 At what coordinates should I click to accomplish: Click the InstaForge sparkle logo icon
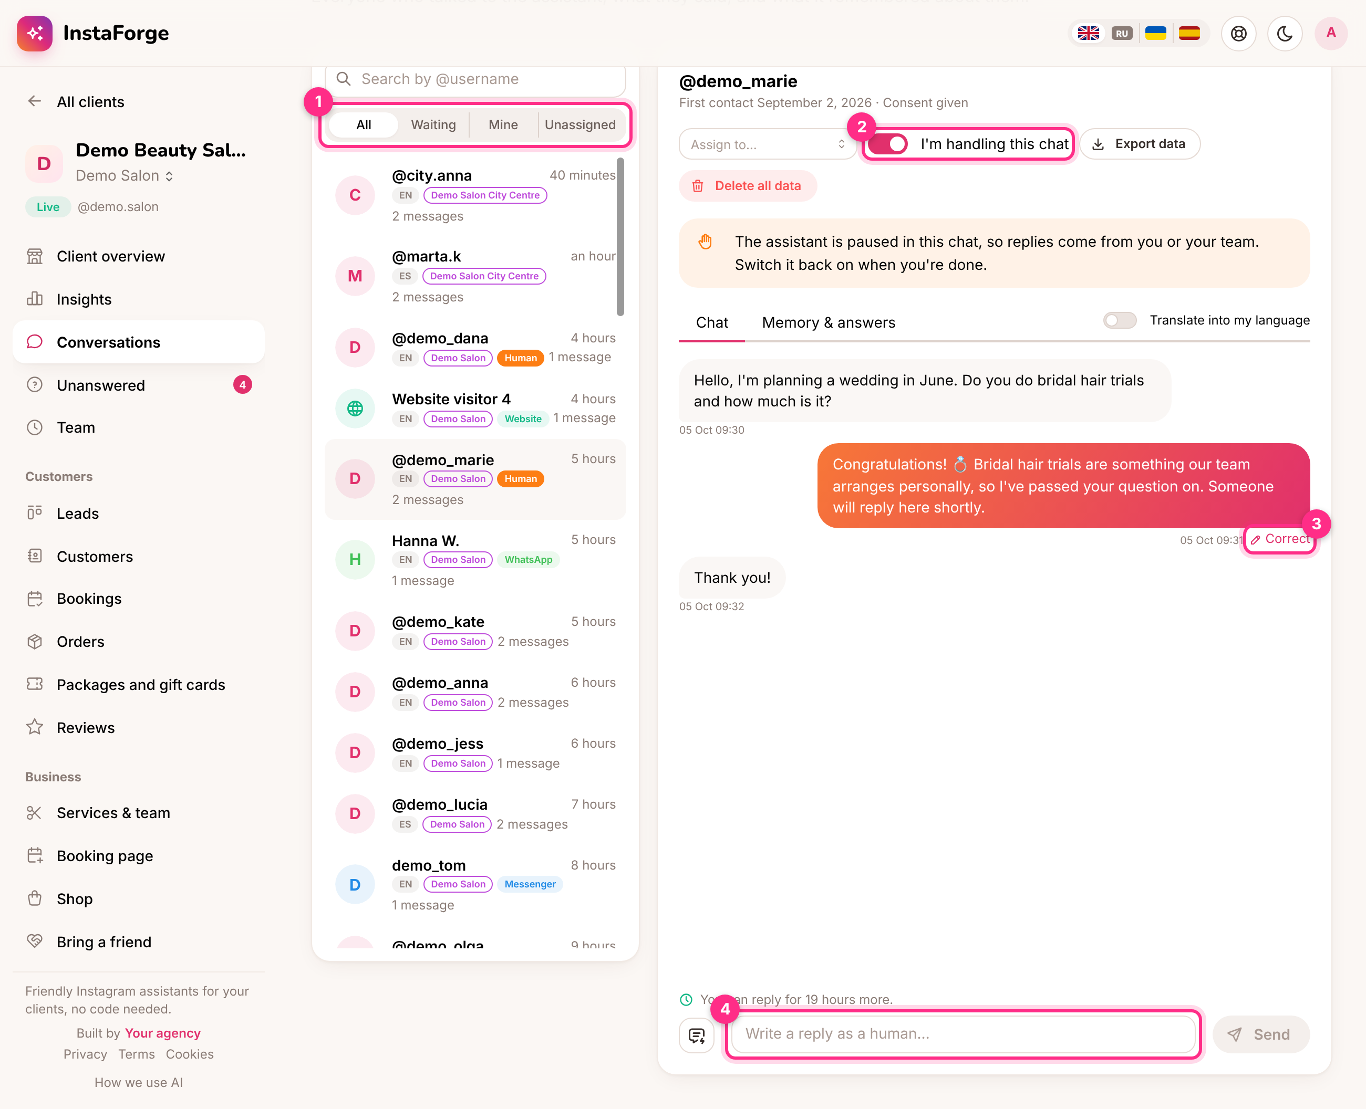point(35,33)
